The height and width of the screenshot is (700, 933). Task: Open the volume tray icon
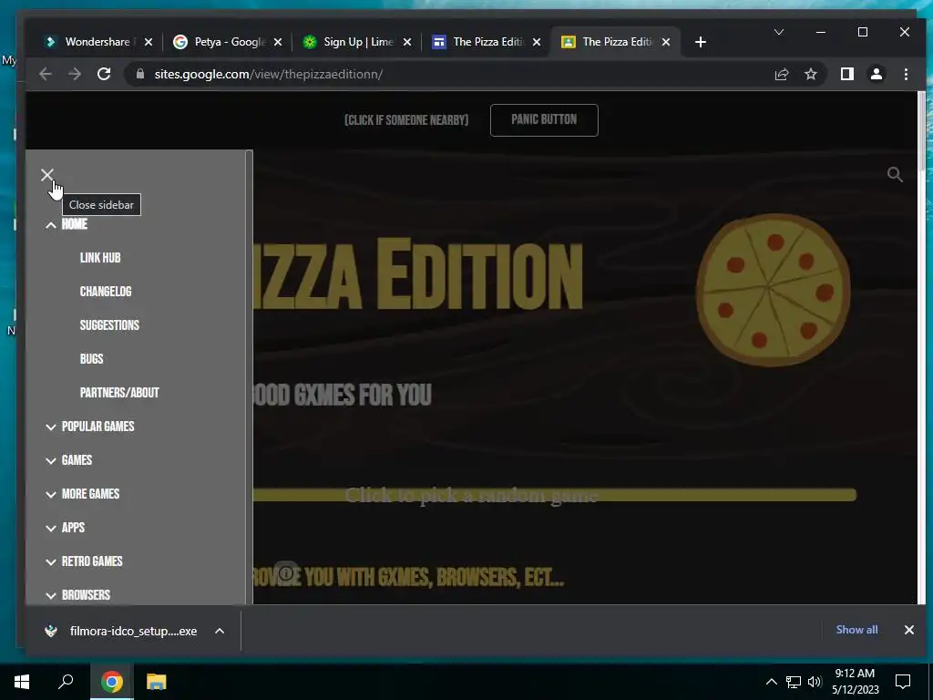pyautogui.click(x=815, y=682)
